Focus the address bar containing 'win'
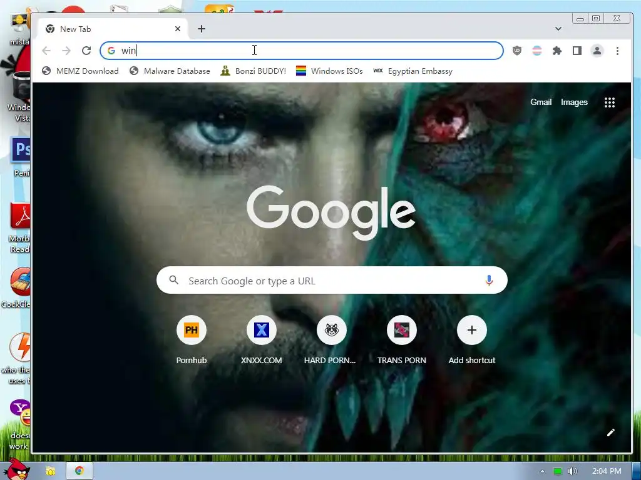 (301, 51)
